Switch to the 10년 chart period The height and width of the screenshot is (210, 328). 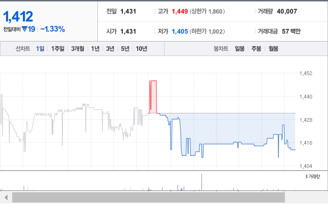[x=142, y=49]
